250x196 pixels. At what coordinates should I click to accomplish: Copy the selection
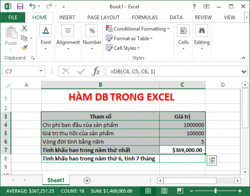click(24, 38)
